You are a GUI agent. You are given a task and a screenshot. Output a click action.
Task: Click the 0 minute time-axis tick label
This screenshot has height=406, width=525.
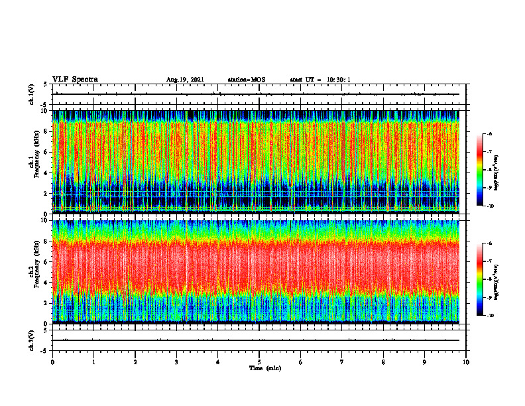click(x=52, y=362)
